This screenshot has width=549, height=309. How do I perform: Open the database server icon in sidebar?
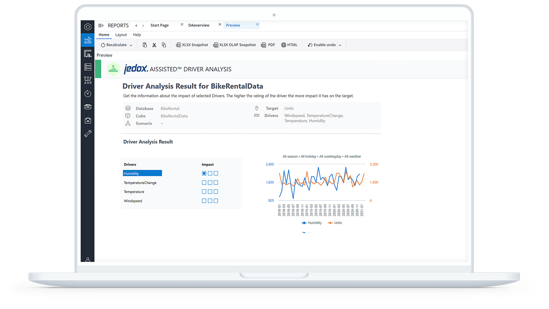pyautogui.click(x=88, y=67)
